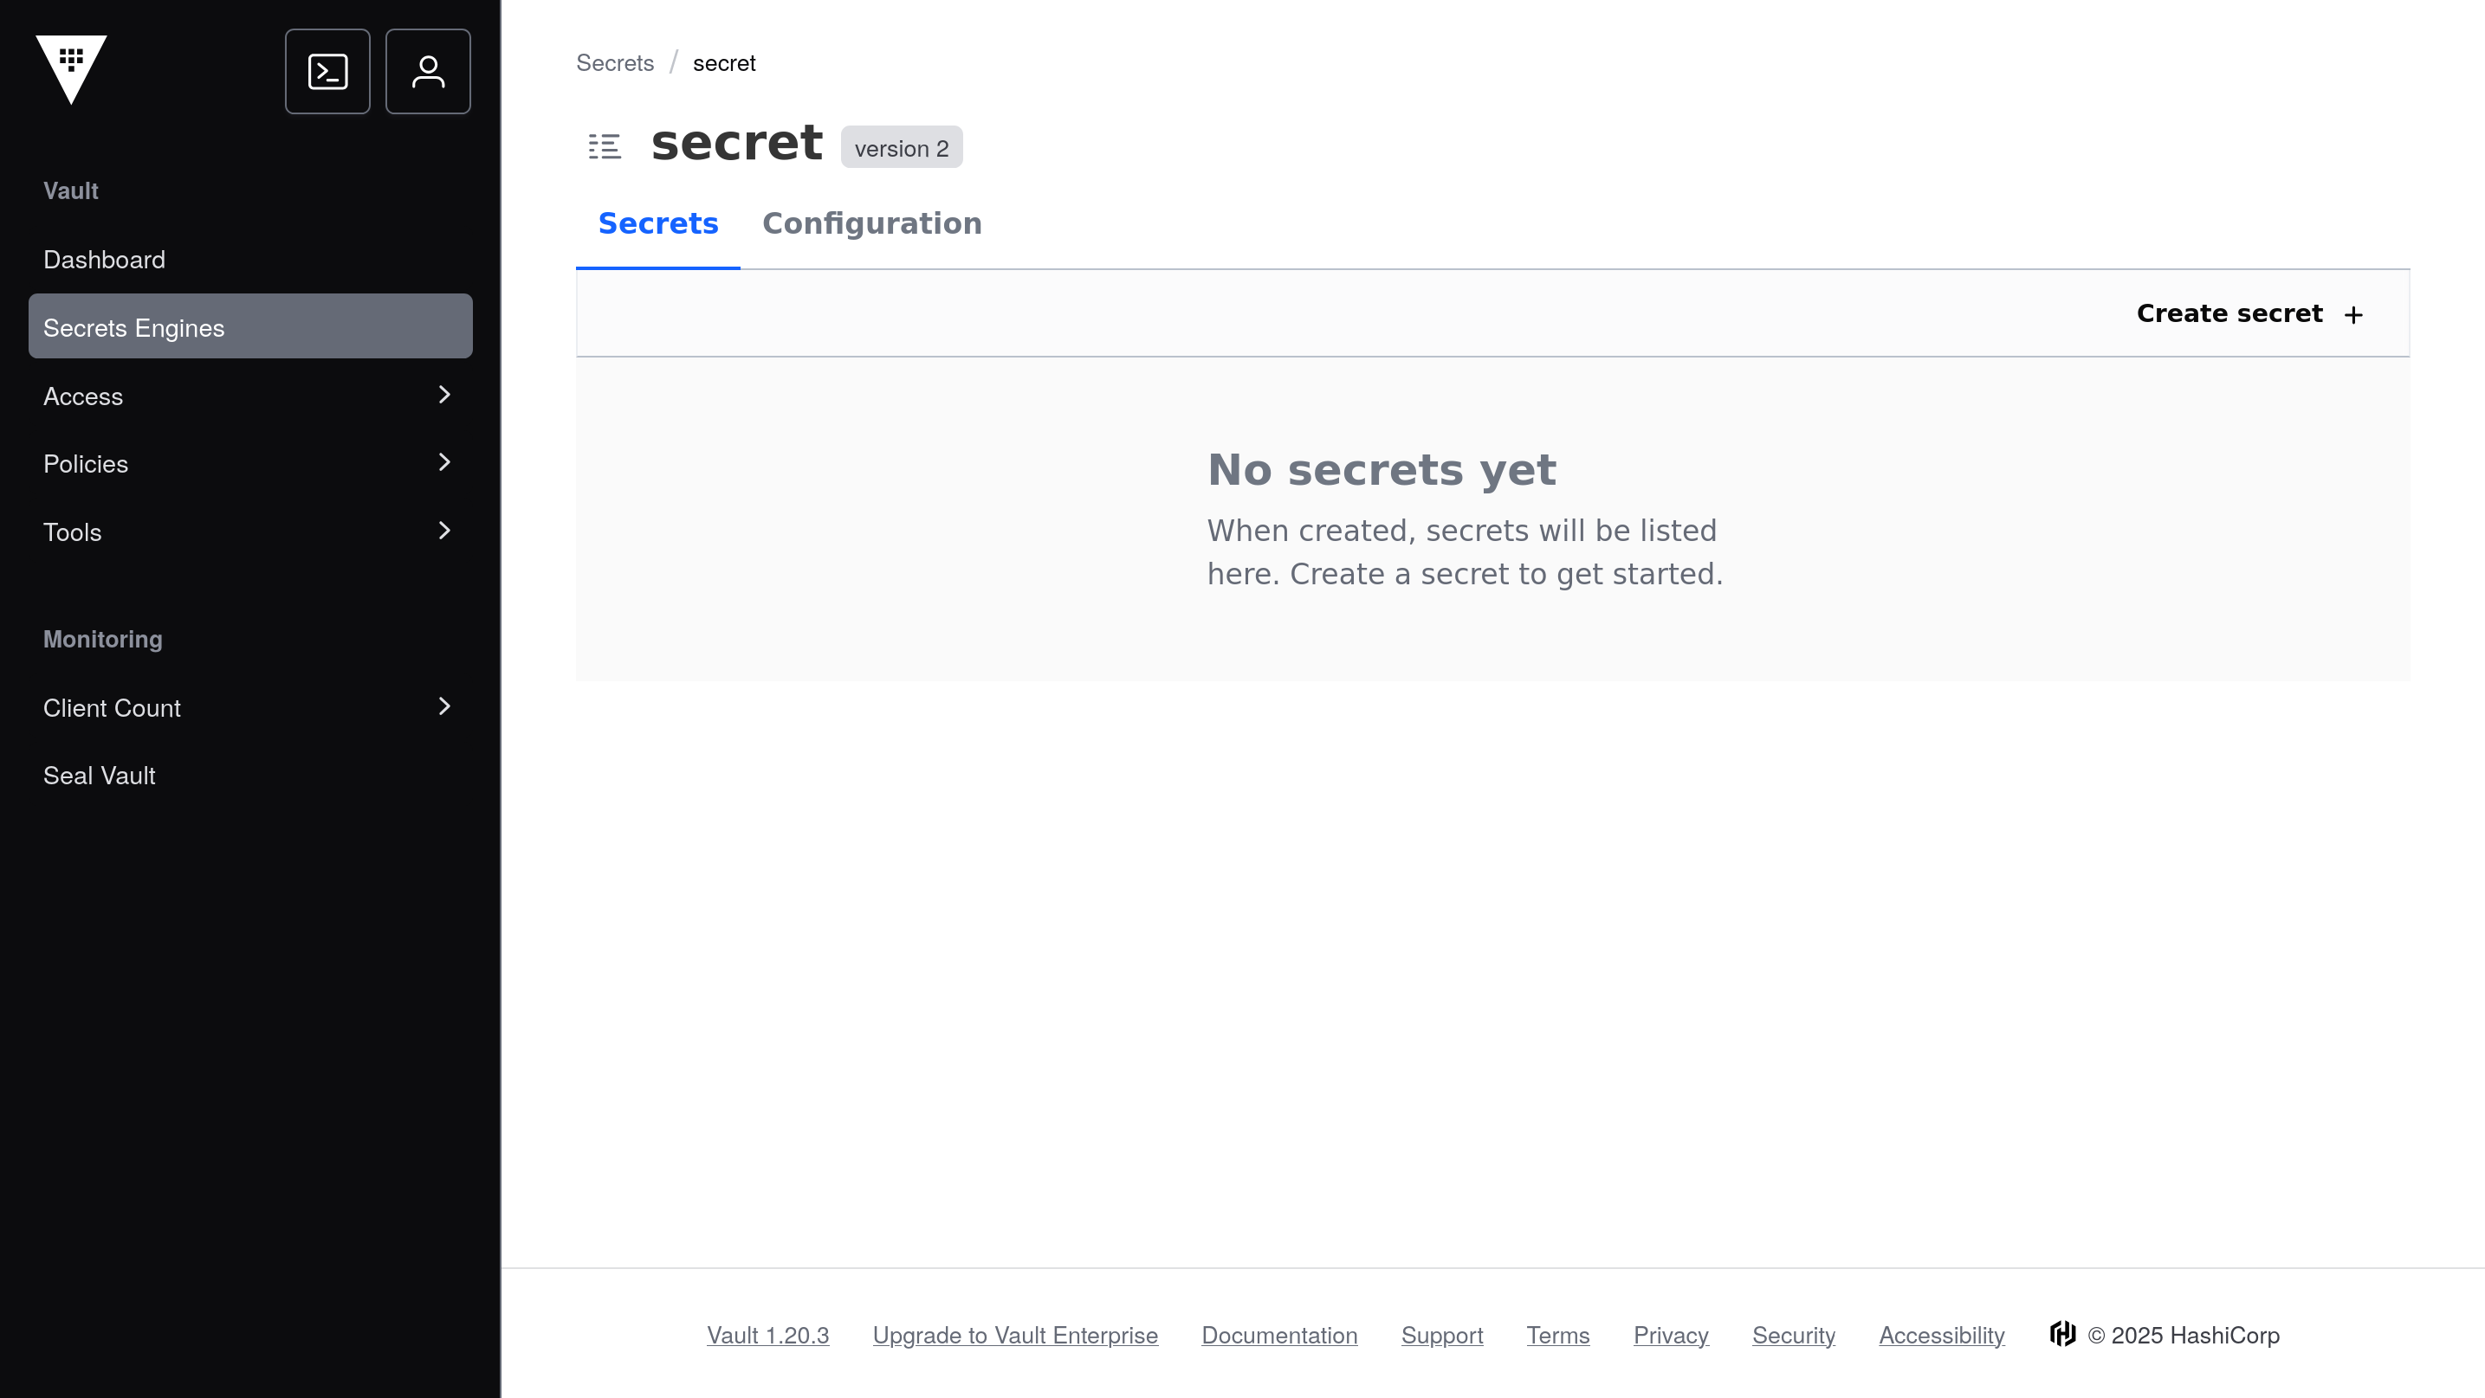Open Dashboard from the sidebar
2485x1398 pixels.
tap(104, 260)
